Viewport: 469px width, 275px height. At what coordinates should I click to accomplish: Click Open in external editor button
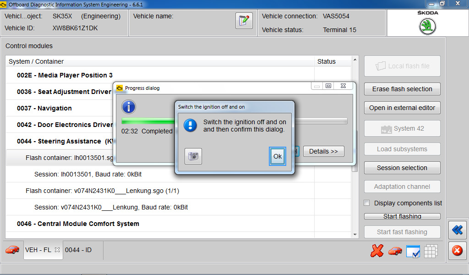tap(402, 108)
